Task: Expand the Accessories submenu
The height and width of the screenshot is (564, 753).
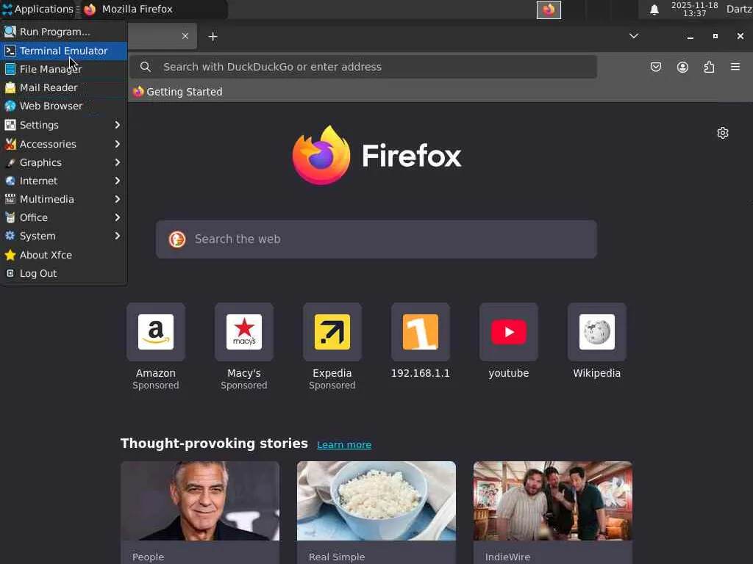Action: (64, 144)
